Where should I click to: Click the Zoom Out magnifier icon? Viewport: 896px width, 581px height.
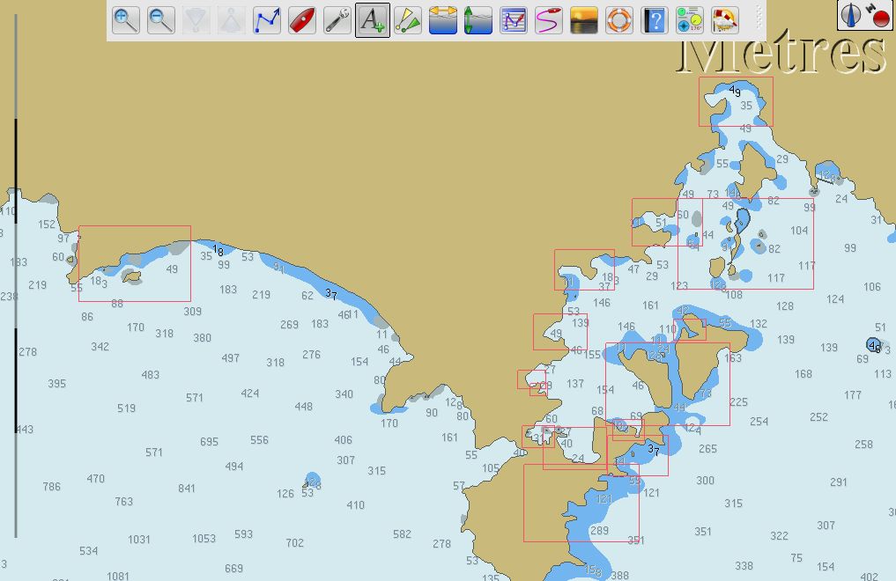coord(161,20)
